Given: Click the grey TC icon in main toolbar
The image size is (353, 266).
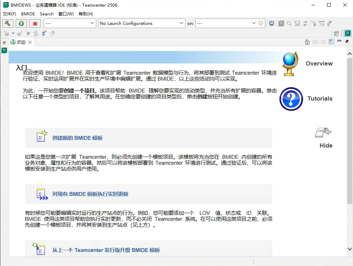Looking at the screenshot, I should [281, 23].
